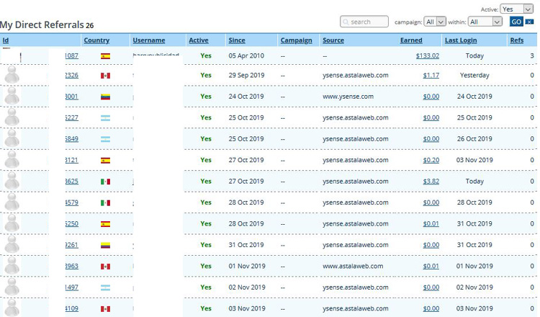Open the within time range dropdown
This screenshot has width=540, height=317.
pyautogui.click(x=485, y=22)
